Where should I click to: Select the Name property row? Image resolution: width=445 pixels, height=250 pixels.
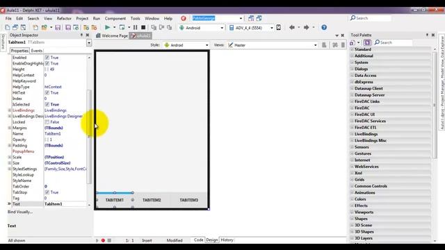(x=47, y=134)
